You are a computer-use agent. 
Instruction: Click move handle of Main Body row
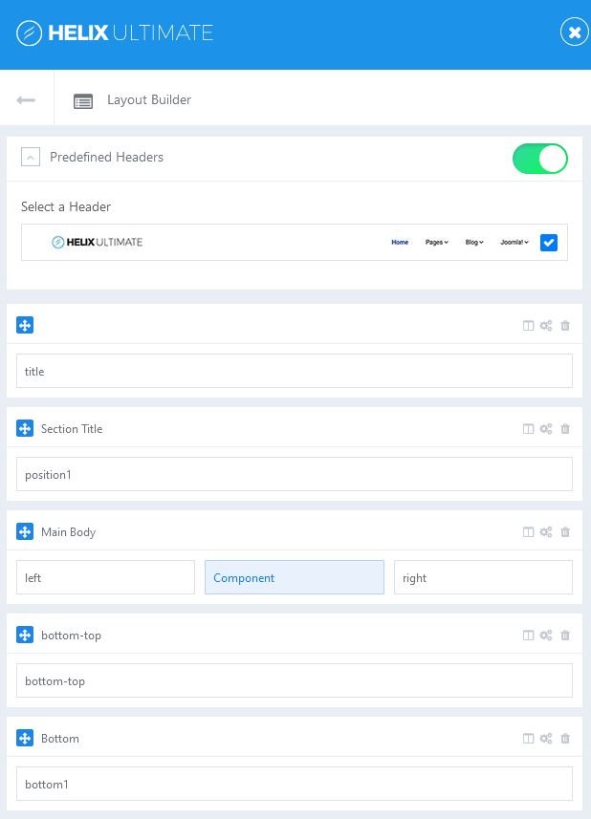[25, 532]
